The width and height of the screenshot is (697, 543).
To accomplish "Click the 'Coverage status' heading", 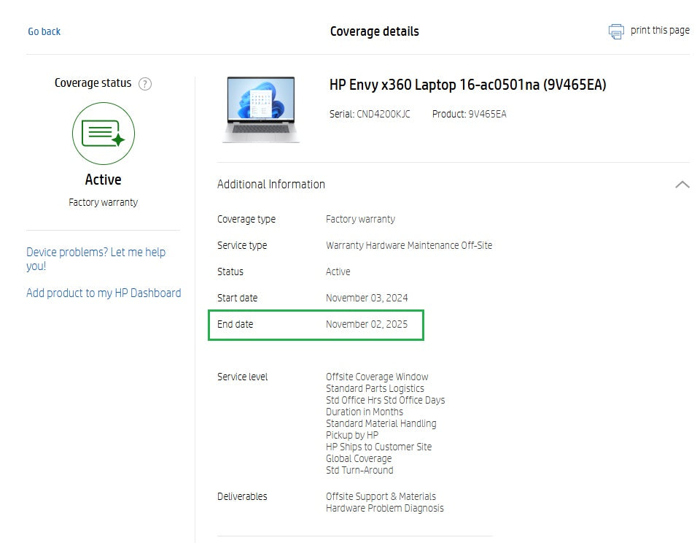I will pyautogui.click(x=93, y=83).
